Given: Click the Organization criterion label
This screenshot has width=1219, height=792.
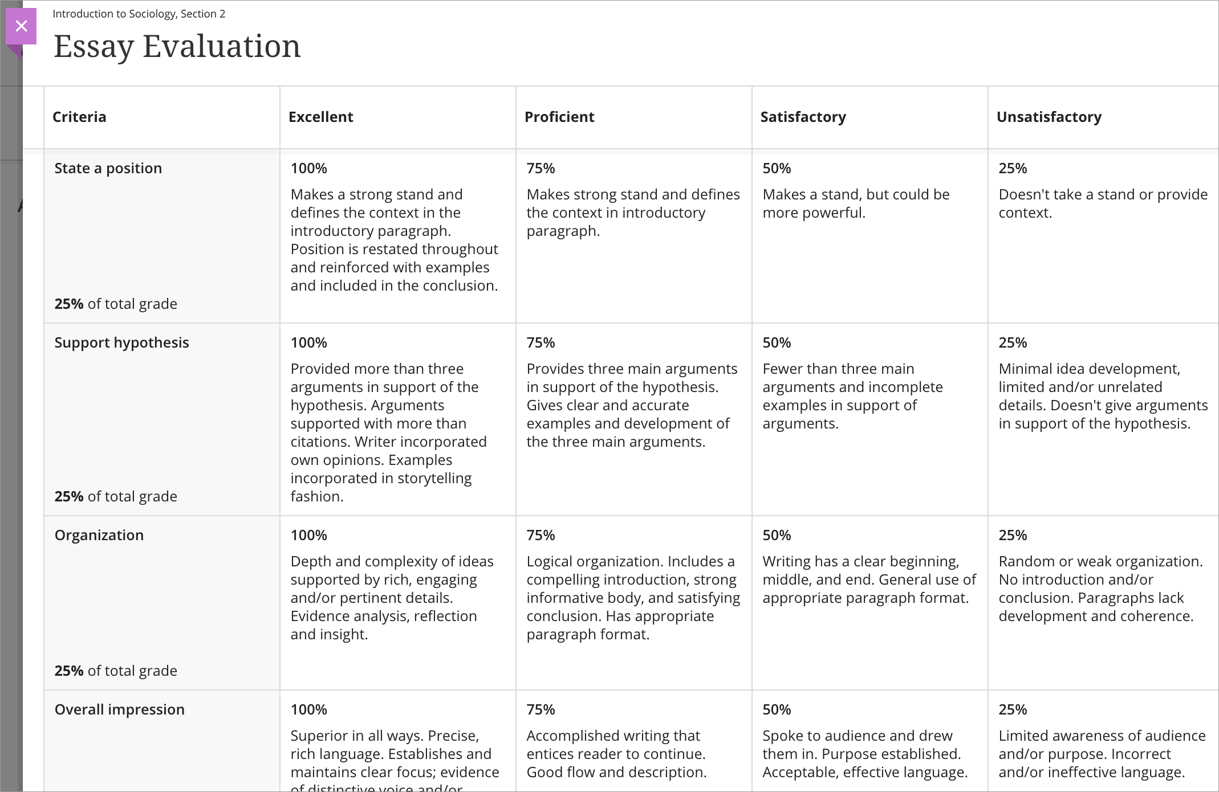Looking at the screenshot, I should pyautogui.click(x=99, y=535).
